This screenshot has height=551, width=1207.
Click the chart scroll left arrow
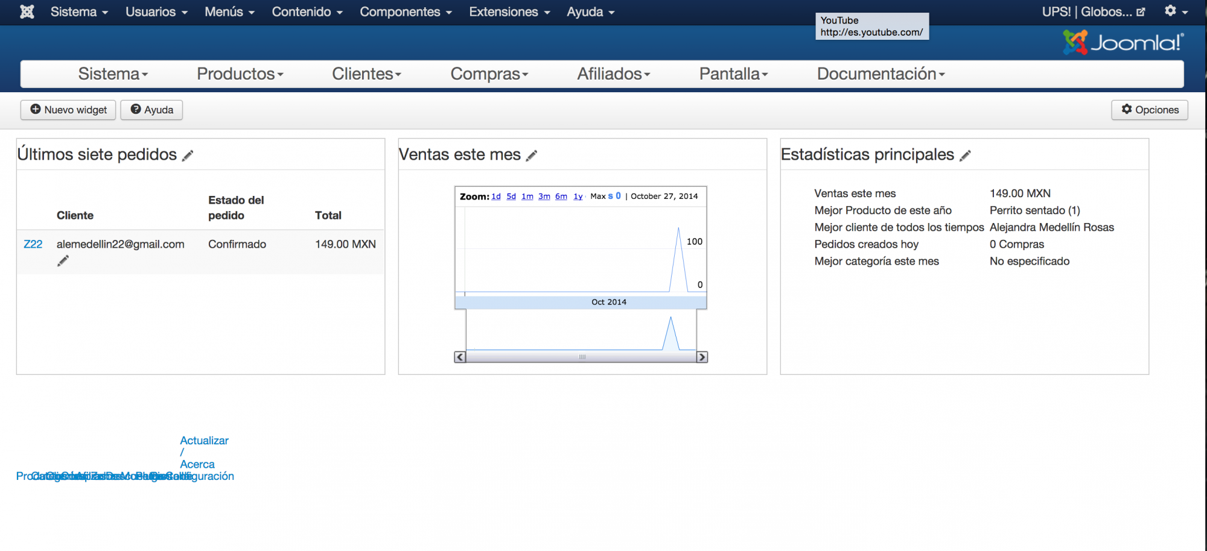(460, 357)
